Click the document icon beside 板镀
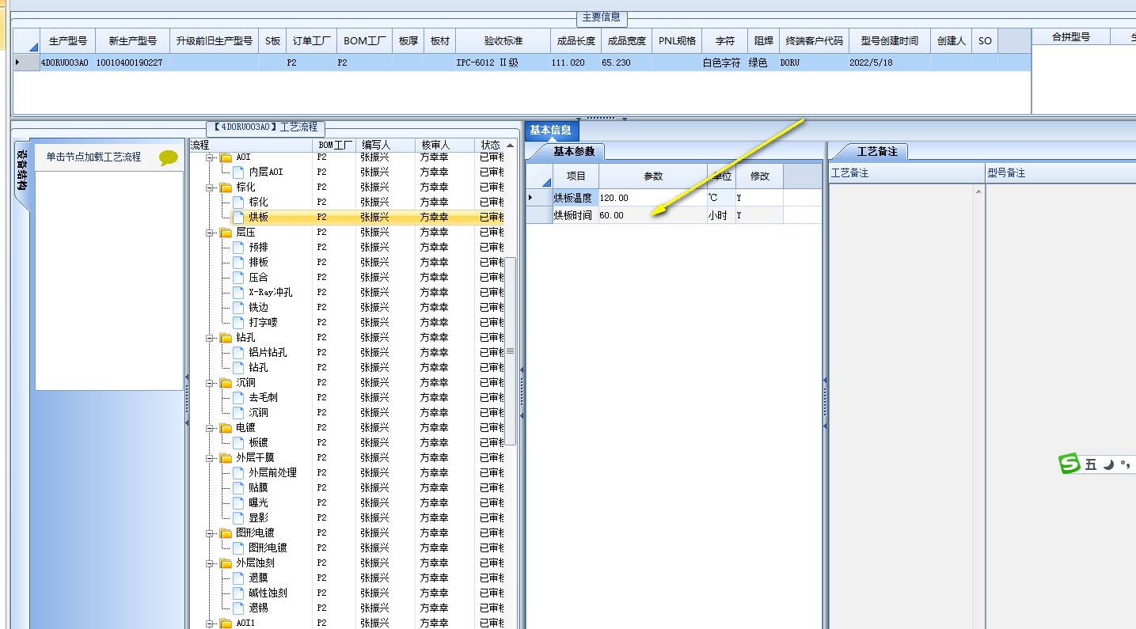1136x629 pixels. (238, 443)
